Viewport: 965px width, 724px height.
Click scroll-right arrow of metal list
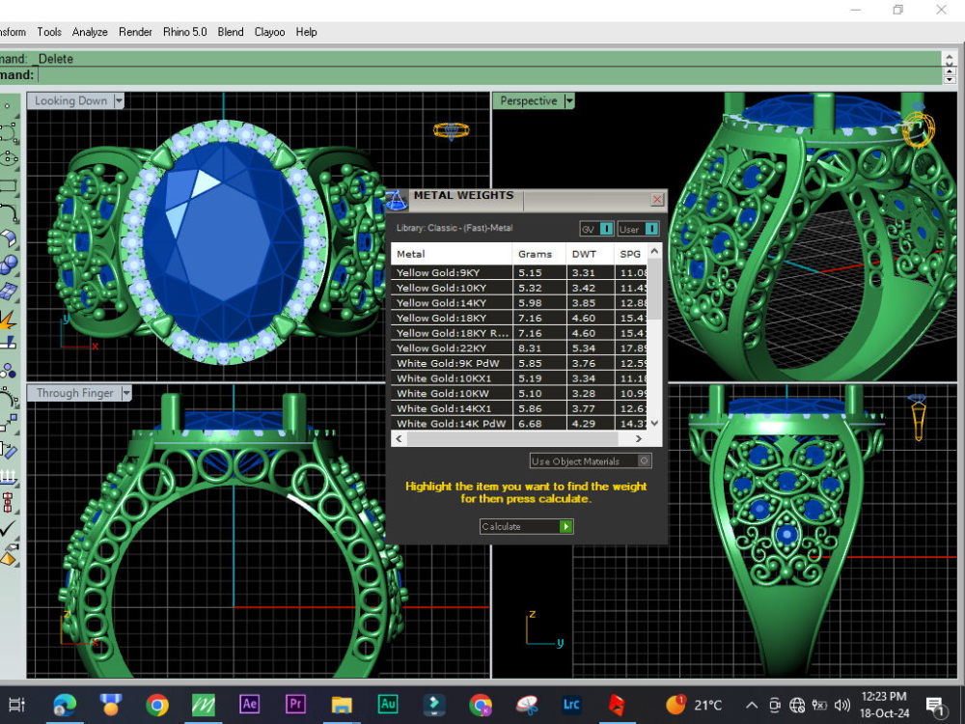(639, 439)
